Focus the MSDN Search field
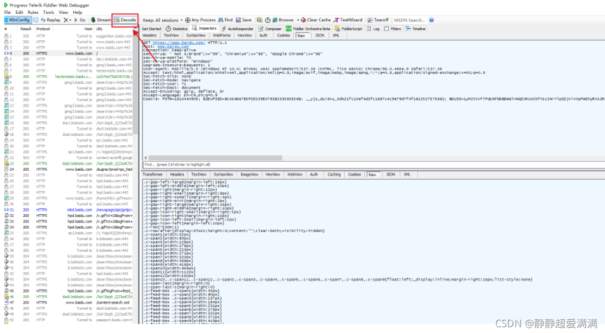Viewport: 605px width, 333px height. point(410,20)
